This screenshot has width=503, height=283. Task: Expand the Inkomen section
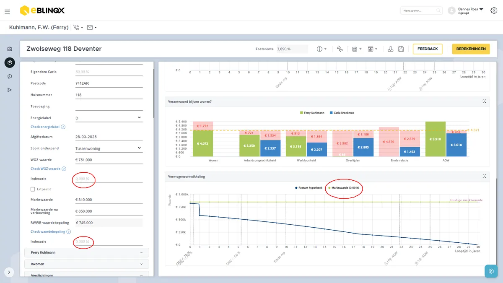[x=87, y=264]
